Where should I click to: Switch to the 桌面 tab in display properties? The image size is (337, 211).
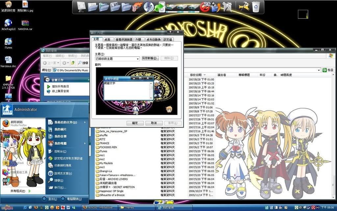(x=107, y=40)
